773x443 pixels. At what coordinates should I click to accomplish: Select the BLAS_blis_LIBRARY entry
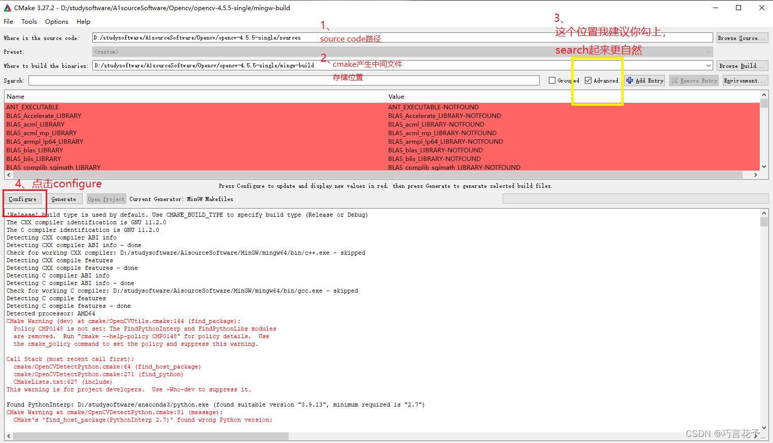(33, 159)
